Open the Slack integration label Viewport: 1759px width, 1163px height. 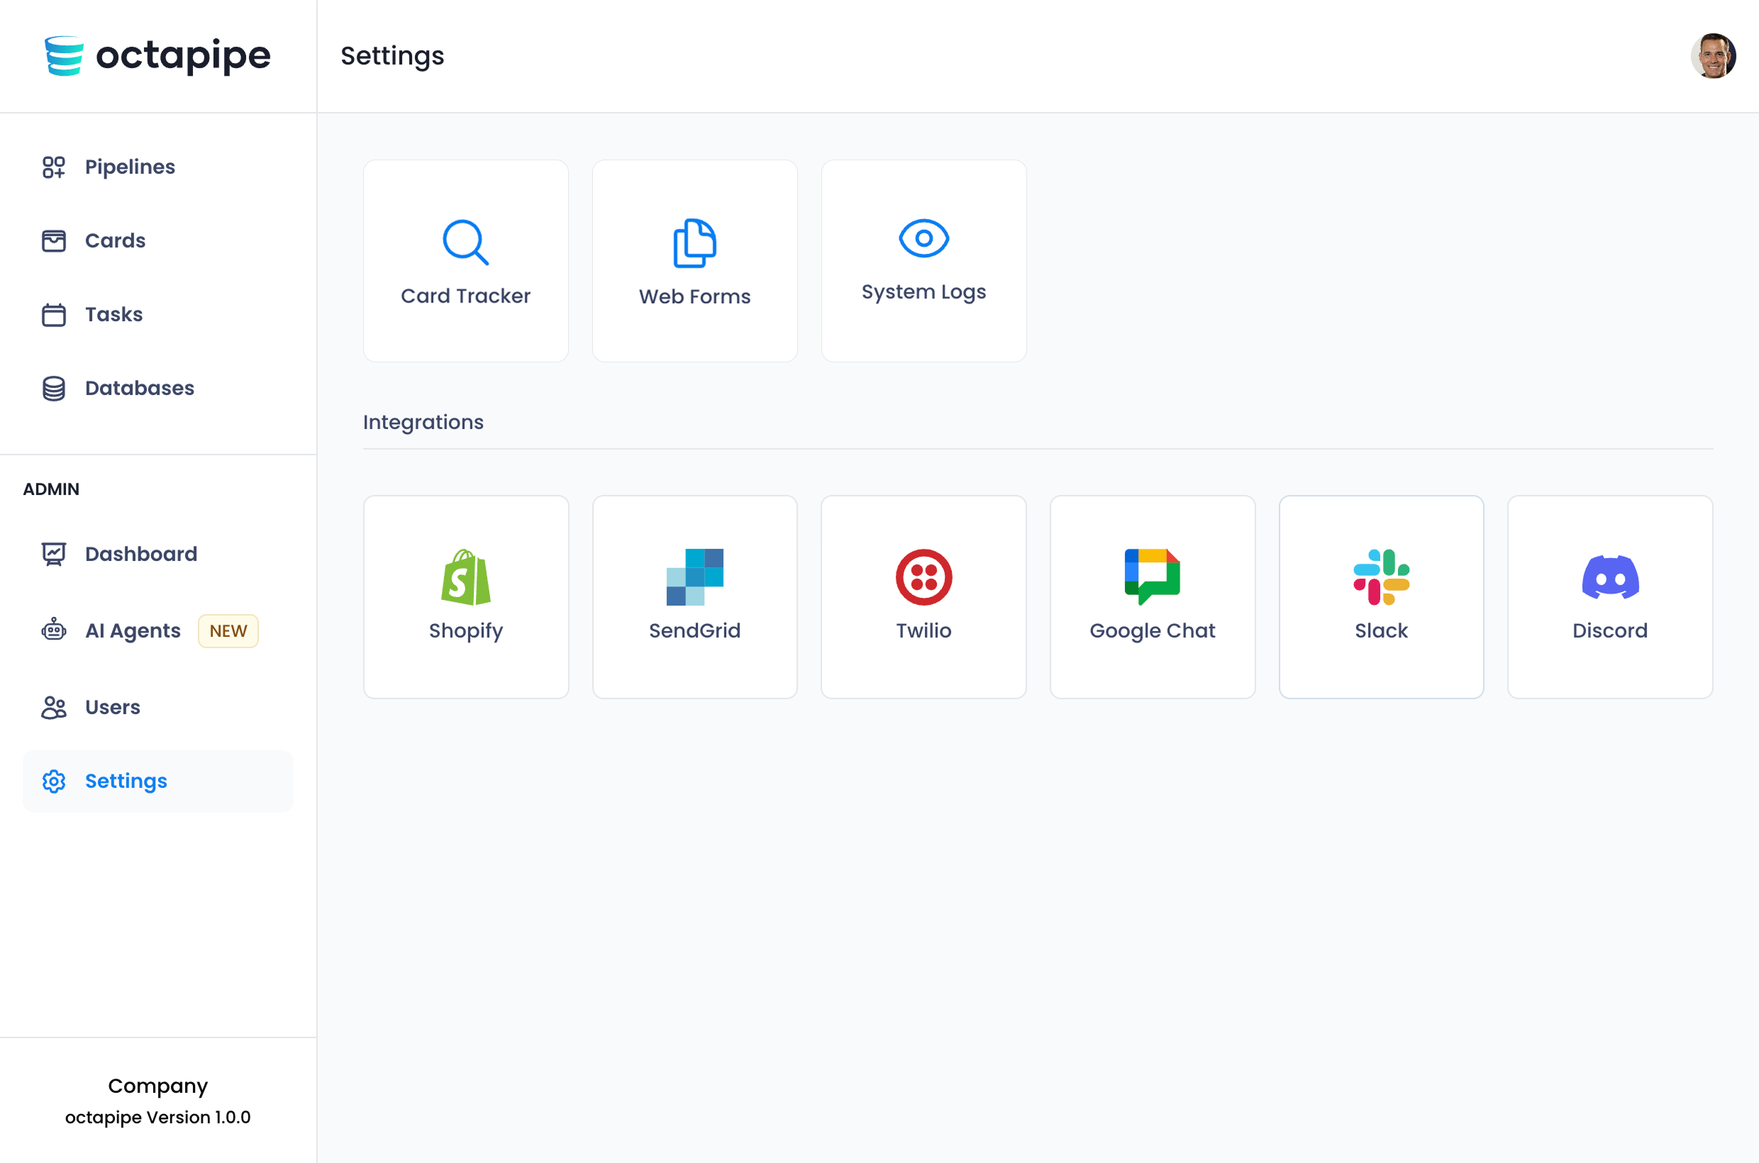pyautogui.click(x=1382, y=630)
